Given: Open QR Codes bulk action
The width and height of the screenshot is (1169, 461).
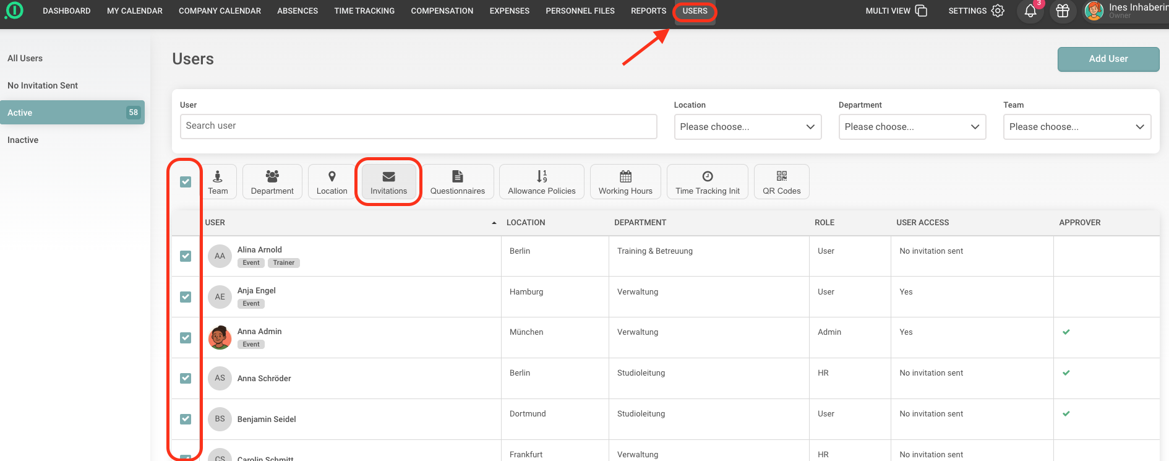Looking at the screenshot, I should point(781,181).
